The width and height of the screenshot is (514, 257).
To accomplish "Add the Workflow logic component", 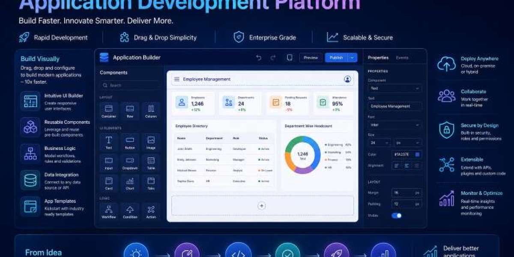I will [x=109, y=212].
